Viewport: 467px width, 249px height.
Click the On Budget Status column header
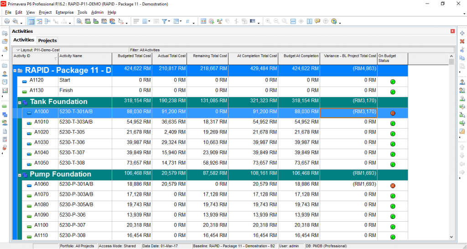[x=393, y=58]
